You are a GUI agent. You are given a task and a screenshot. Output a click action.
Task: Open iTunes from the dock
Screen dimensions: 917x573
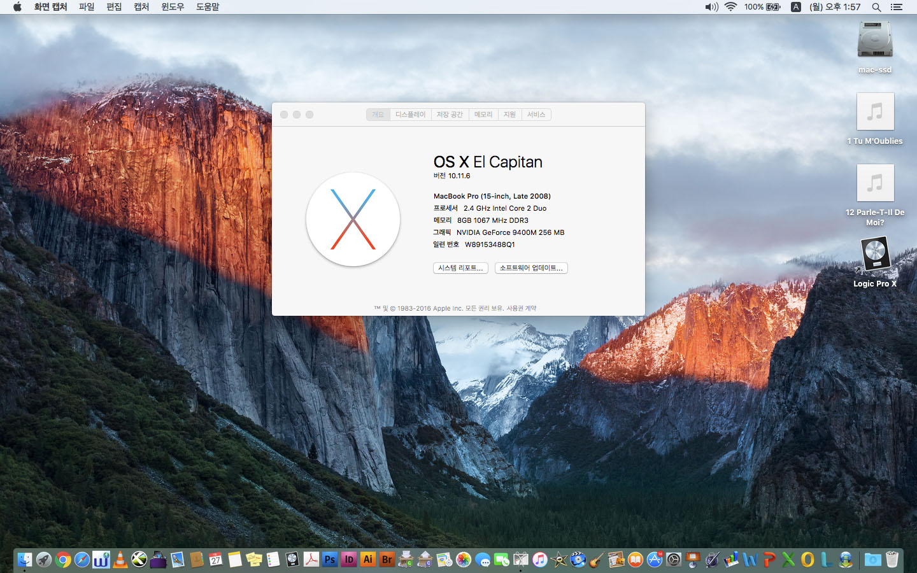coord(539,560)
